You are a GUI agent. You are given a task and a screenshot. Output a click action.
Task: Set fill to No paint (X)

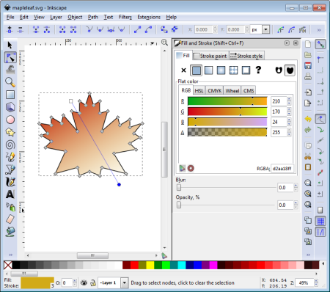click(x=183, y=70)
